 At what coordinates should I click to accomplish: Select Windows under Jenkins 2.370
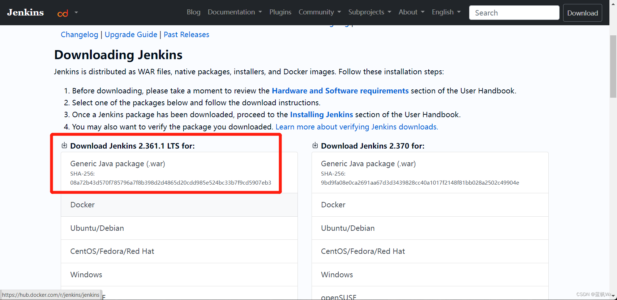(430, 275)
